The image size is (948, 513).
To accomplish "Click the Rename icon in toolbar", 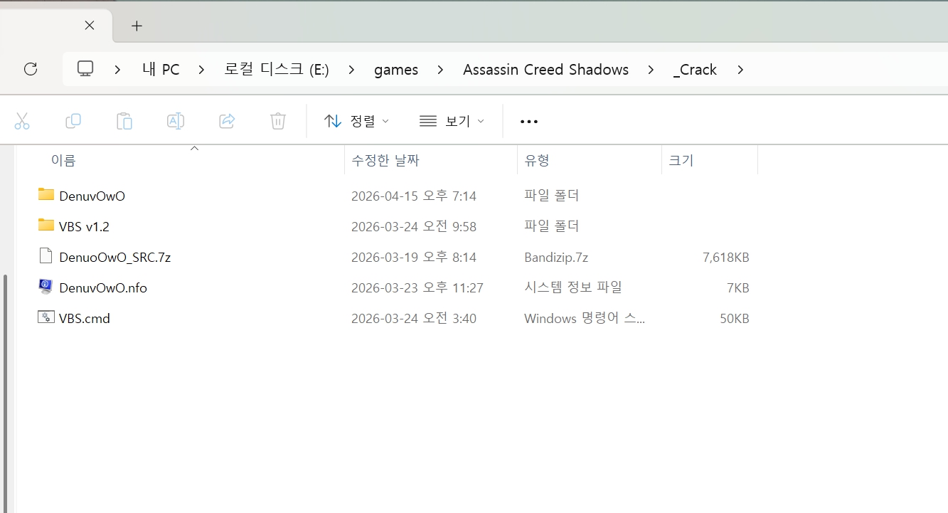I will [x=176, y=121].
